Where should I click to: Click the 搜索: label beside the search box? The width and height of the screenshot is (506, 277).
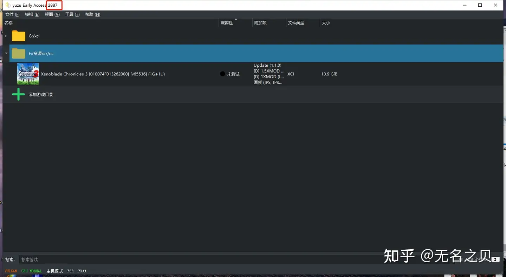point(10,259)
